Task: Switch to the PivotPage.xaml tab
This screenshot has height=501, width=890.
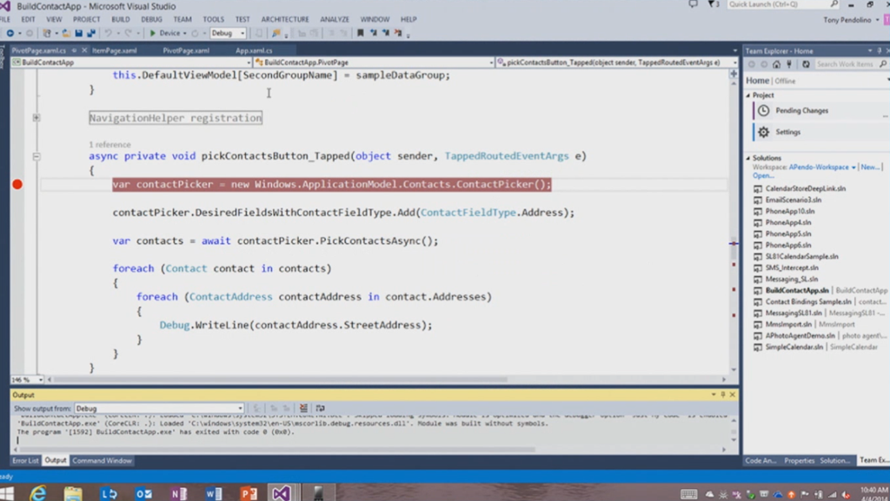Action: click(186, 50)
